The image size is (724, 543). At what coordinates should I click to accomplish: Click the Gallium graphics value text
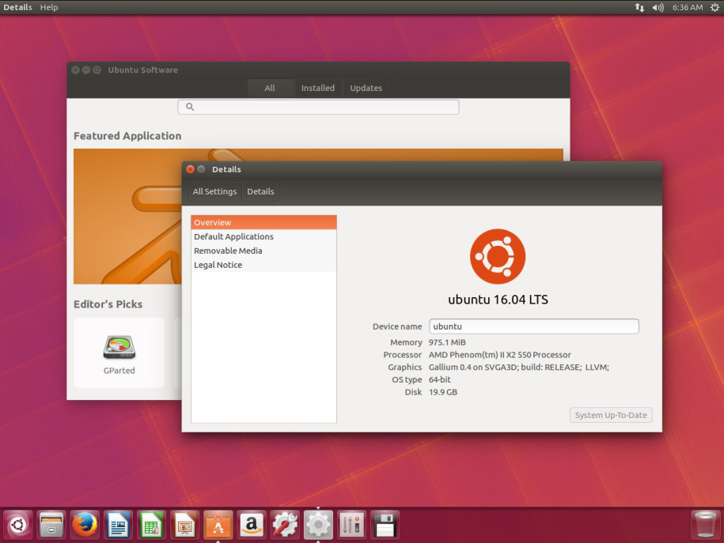[518, 368]
